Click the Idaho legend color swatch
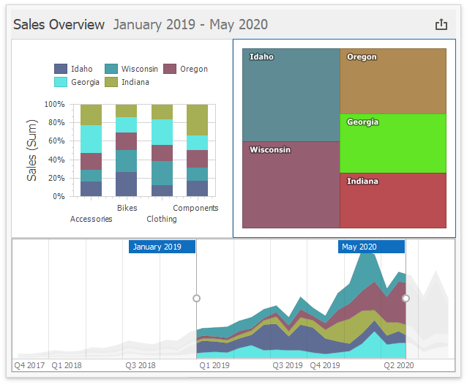This screenshot has height=385, width=467. click(x=61, y=69)
